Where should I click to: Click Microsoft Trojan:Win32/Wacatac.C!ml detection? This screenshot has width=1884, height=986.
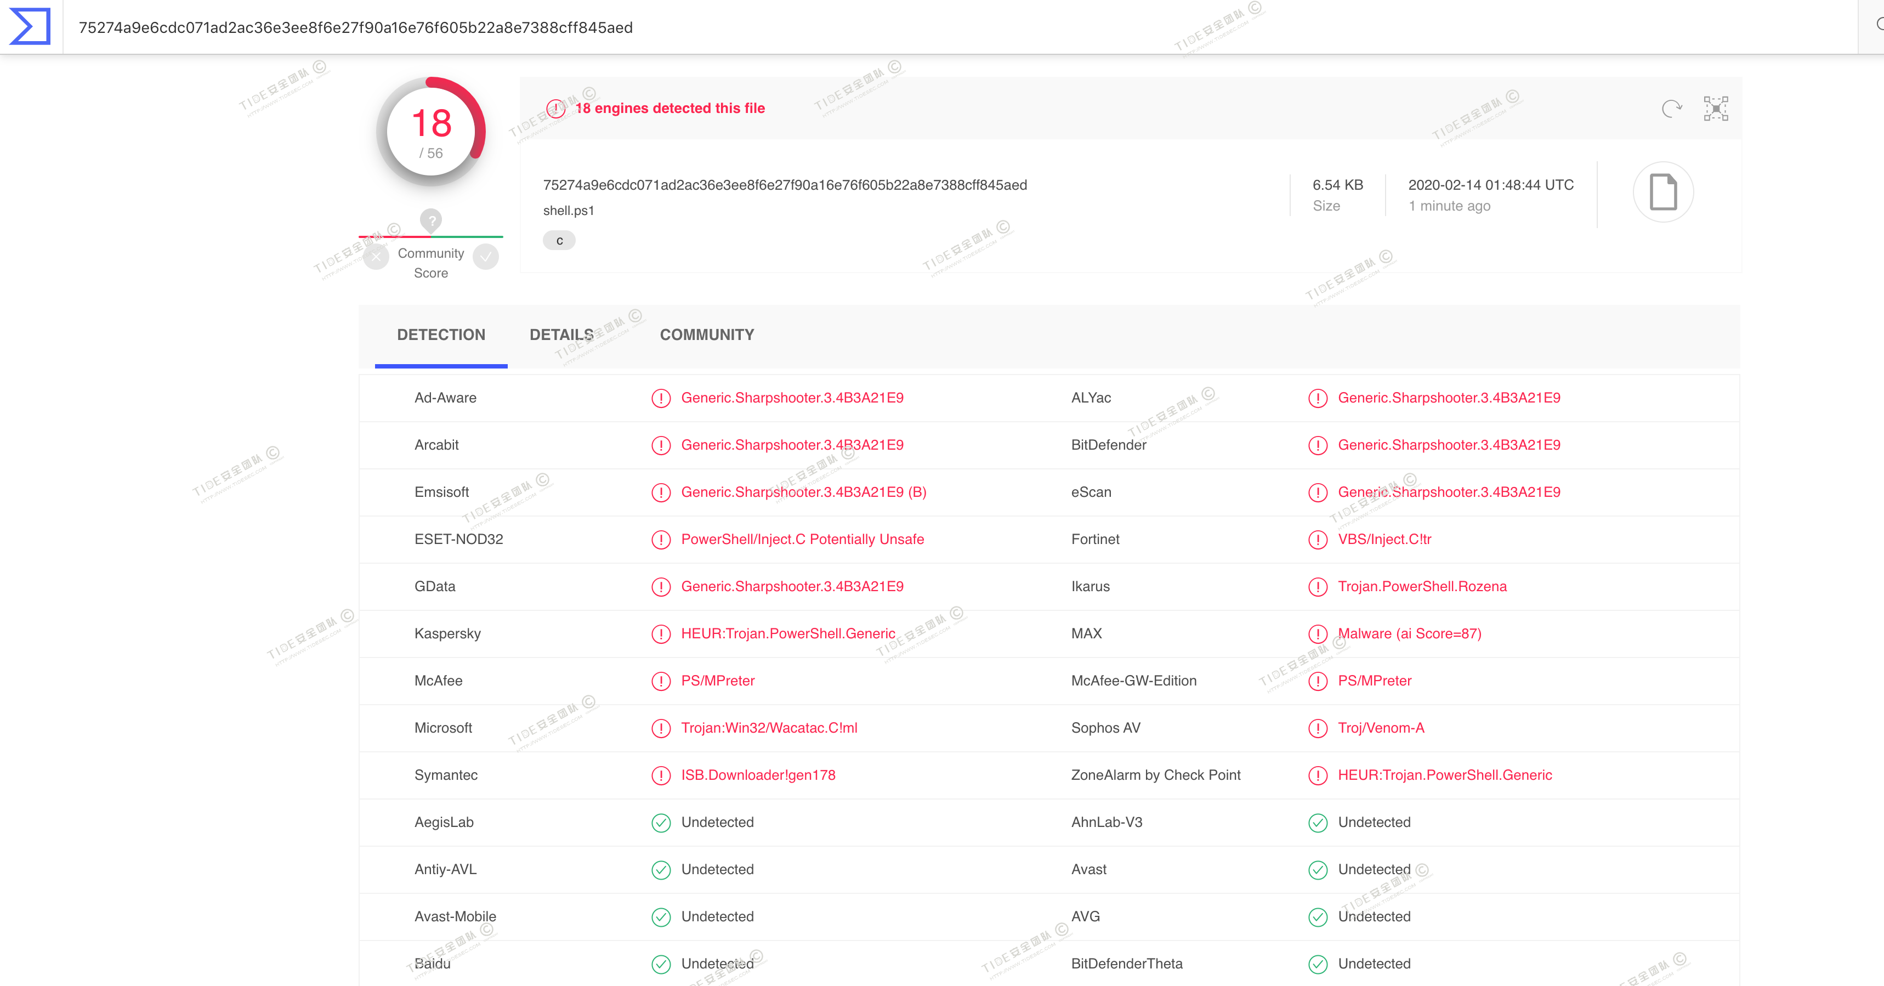769,728
